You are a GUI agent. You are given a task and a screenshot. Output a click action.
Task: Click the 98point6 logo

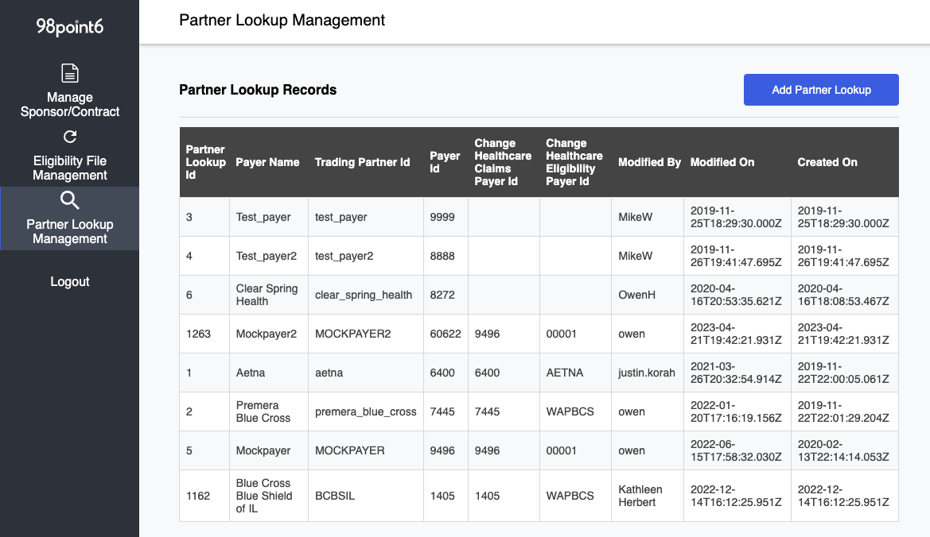click(69, 26)
